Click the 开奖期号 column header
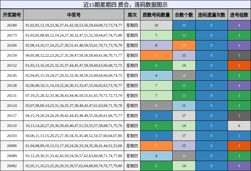This screenshot has height=171, width=251. (x=12, y=15)
